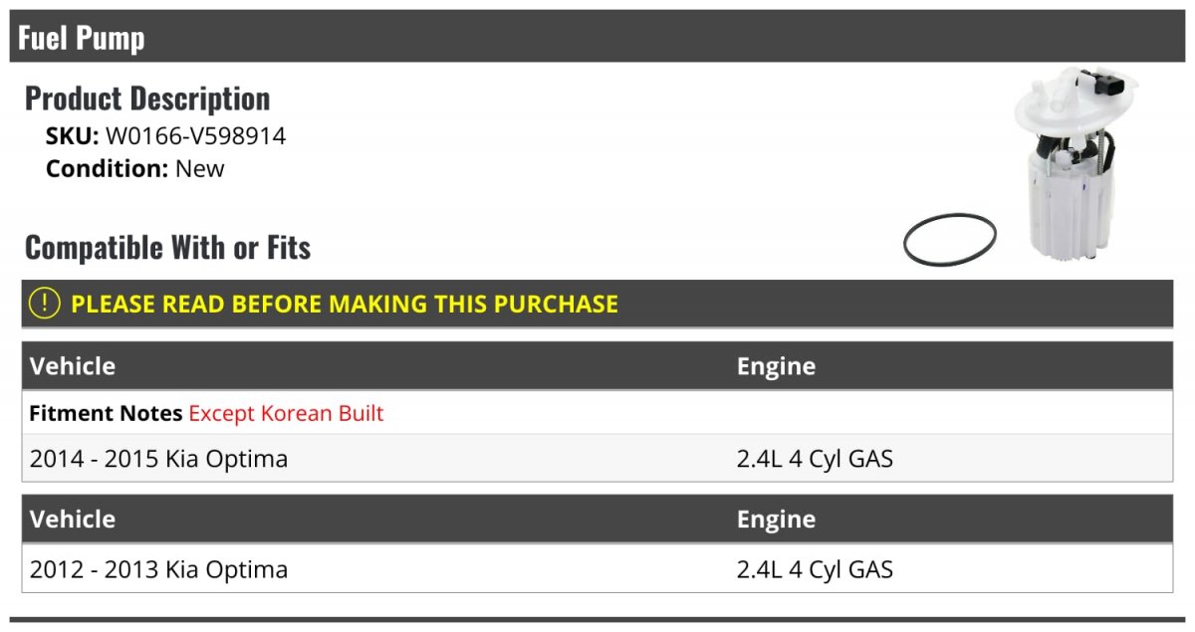Select the Fuel Pump header bar
The width and height of the screenshot is (1195, 632).
click(x=597, y=37)
